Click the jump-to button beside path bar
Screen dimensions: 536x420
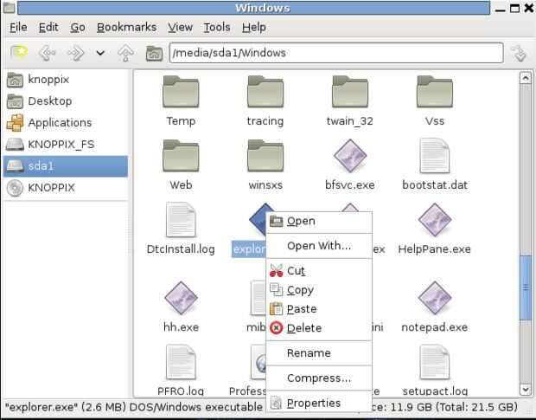[x=520, y=53]
